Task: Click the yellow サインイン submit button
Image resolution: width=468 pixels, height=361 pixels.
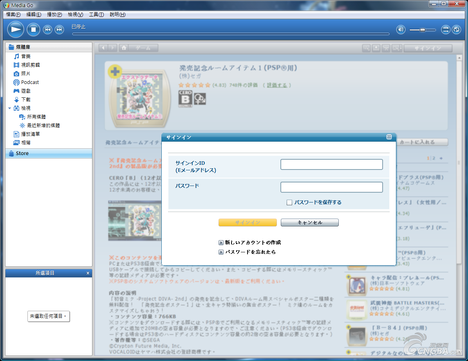Action: click(x=248, y=222)
